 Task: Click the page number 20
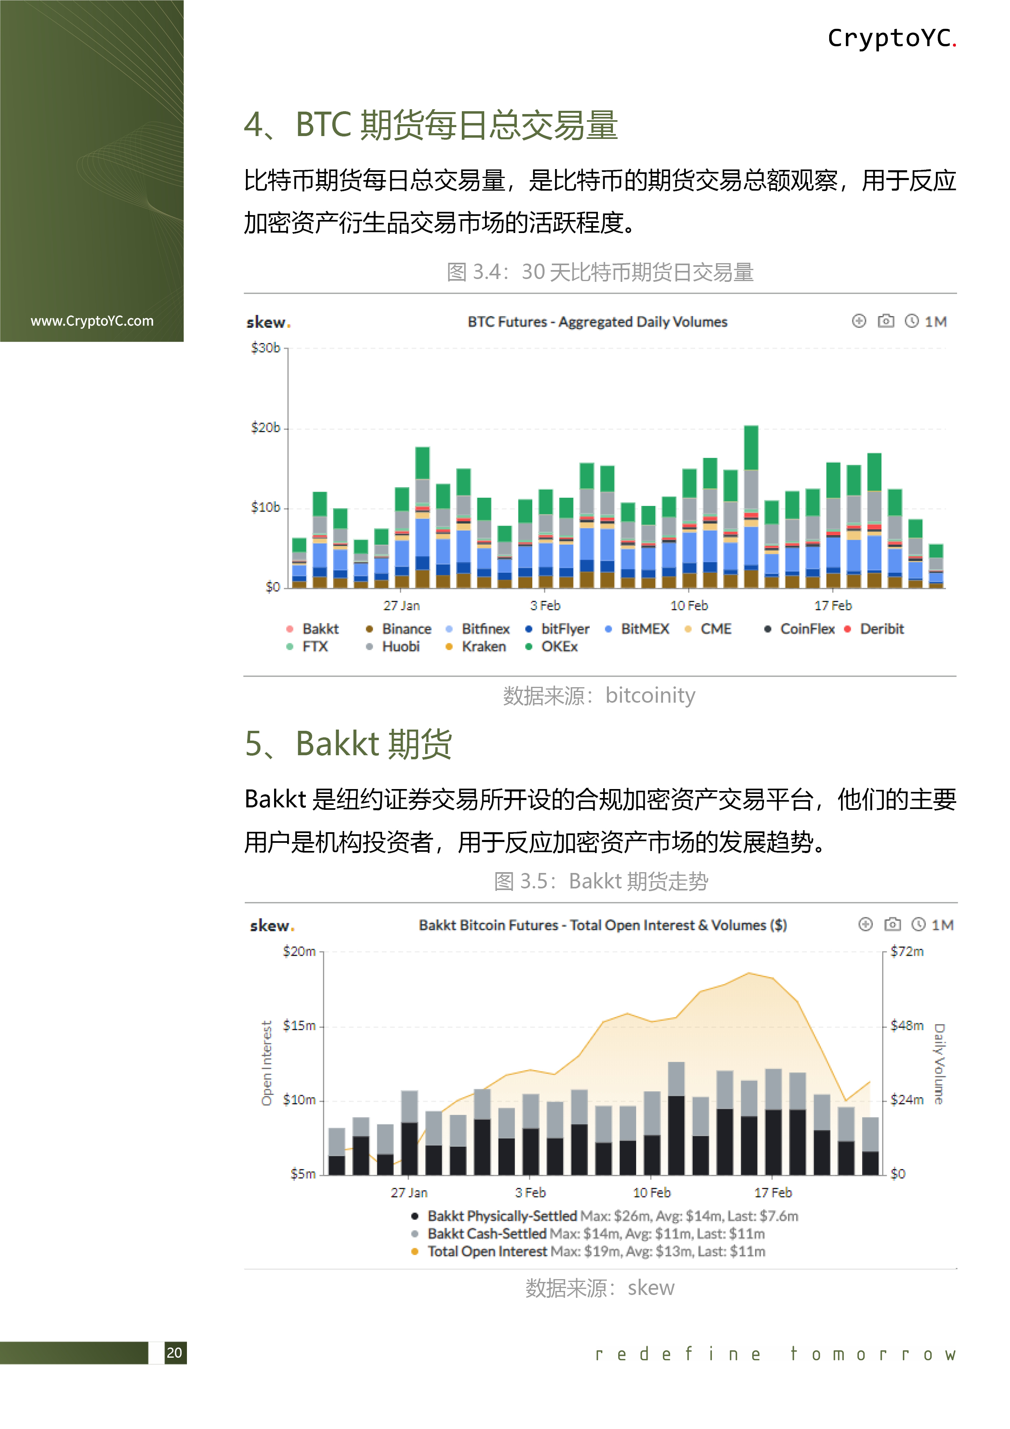click(174, 1352)
